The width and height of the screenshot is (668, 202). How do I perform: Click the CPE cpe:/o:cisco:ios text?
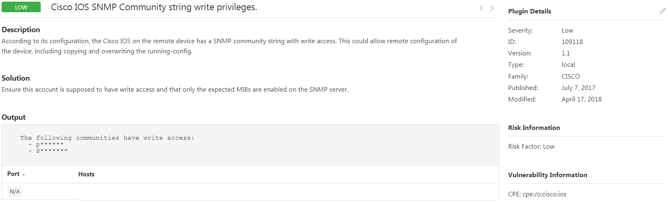(x=537, y=194)
